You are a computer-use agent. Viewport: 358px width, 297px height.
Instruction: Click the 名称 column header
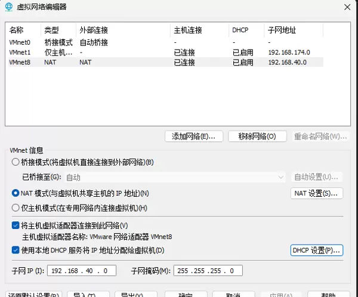pos(17,30)
